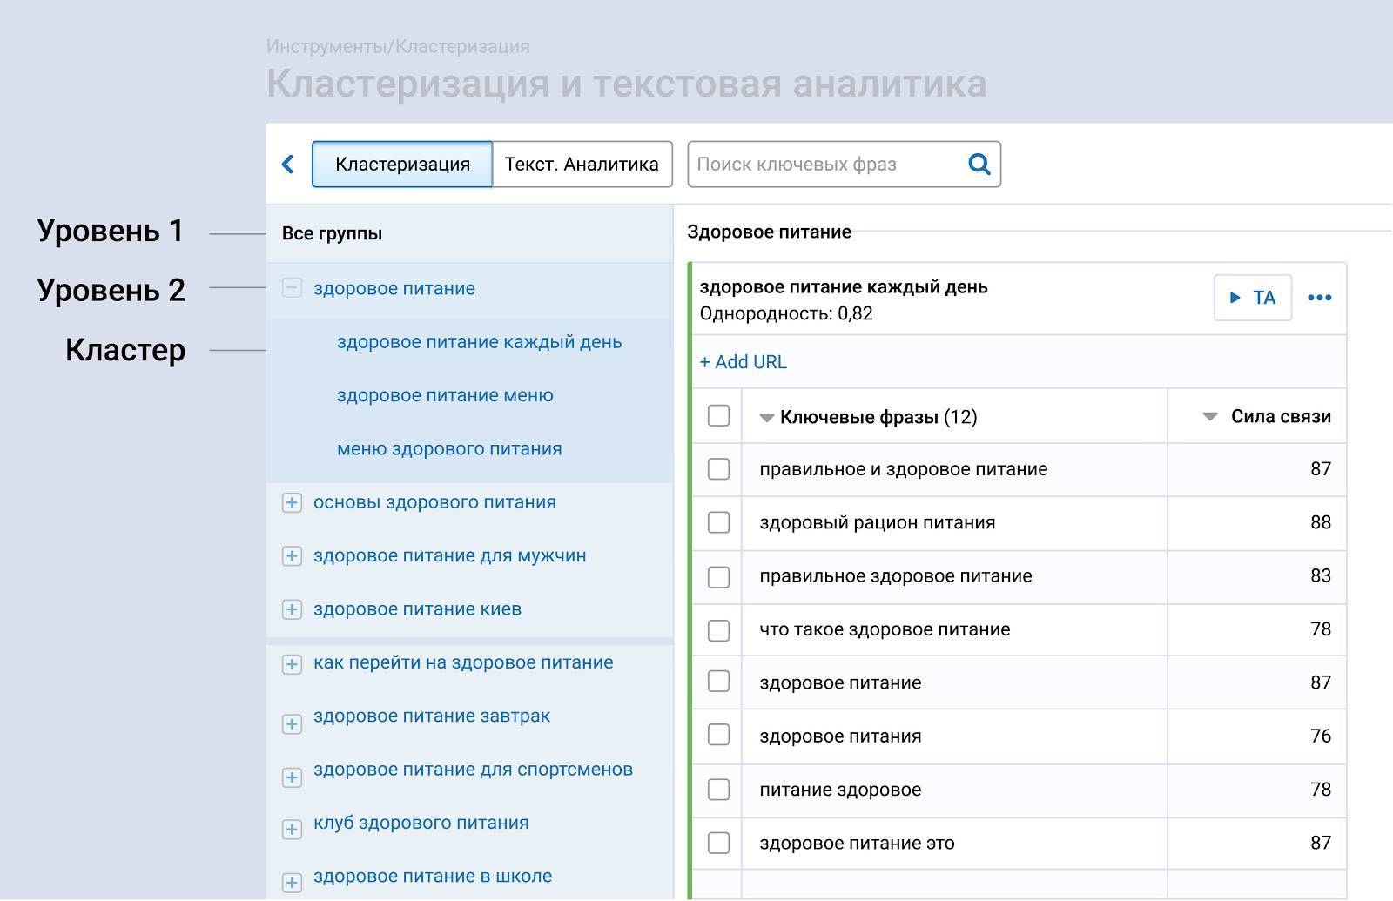
Task: Sort by 'Сила связи' column arrow
Action: pyautogui.click(x=1209, y=417)
